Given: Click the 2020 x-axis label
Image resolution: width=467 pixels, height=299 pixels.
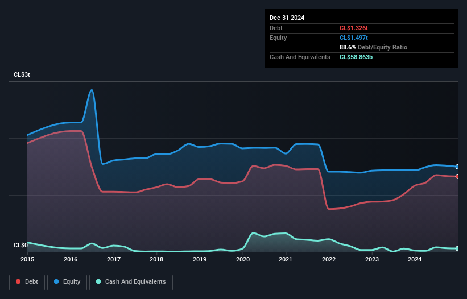Looking at the screenshot, I should point(243,259).
